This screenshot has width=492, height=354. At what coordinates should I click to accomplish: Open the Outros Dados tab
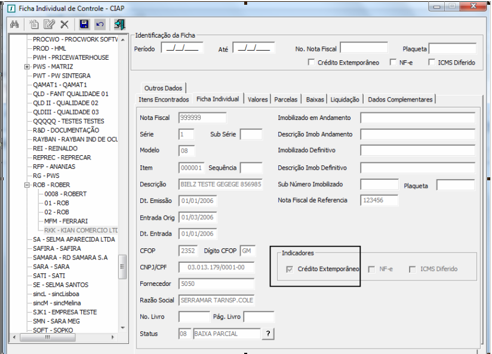(x=163, y=88)
